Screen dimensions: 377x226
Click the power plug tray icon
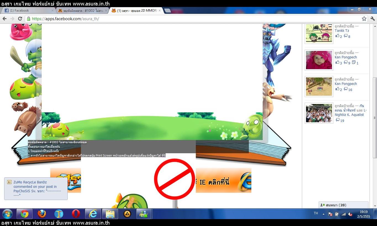pos(337,214)
